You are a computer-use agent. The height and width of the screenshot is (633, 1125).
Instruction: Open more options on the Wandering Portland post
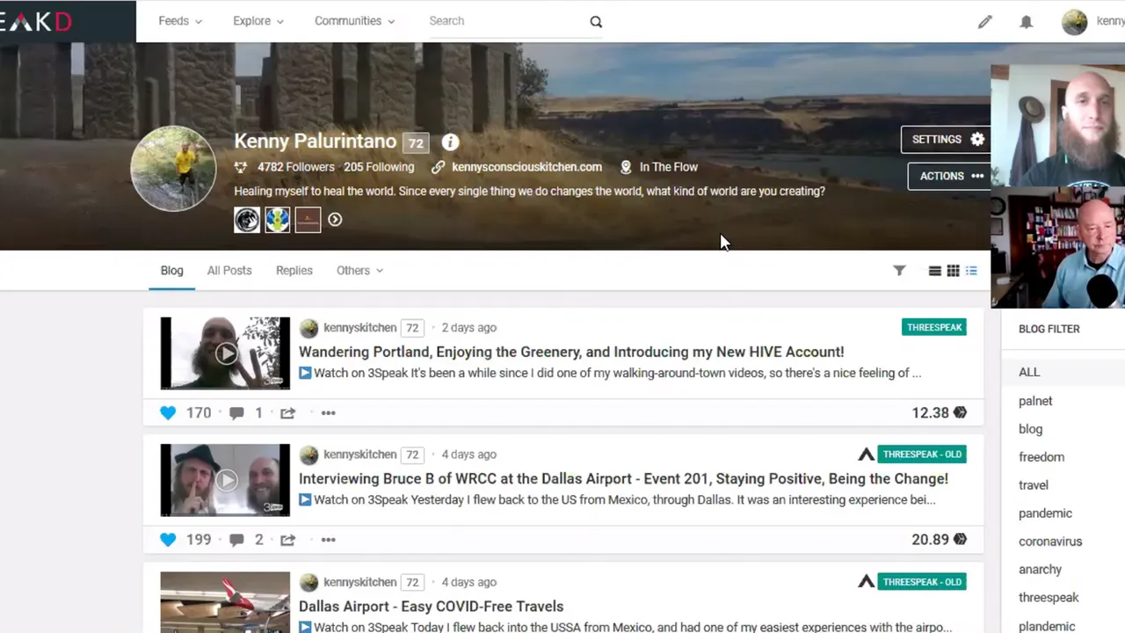point(328,412)
